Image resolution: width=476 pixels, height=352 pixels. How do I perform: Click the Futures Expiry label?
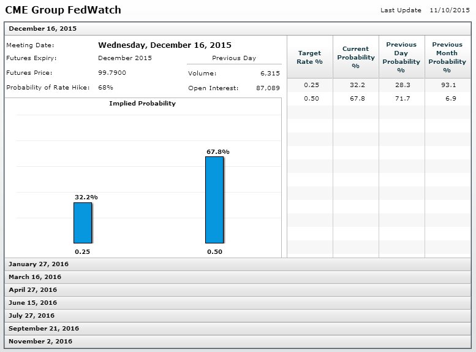click(31, 58)
